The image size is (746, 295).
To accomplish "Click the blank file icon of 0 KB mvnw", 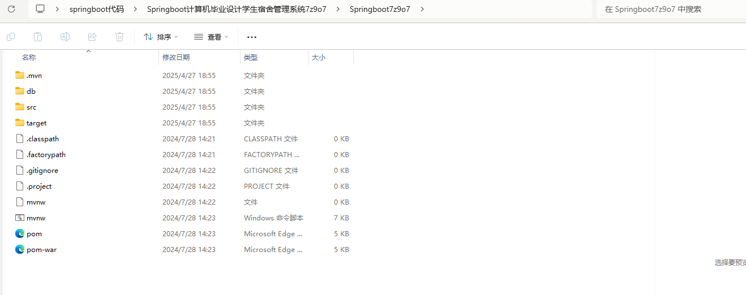I will 20,202.
